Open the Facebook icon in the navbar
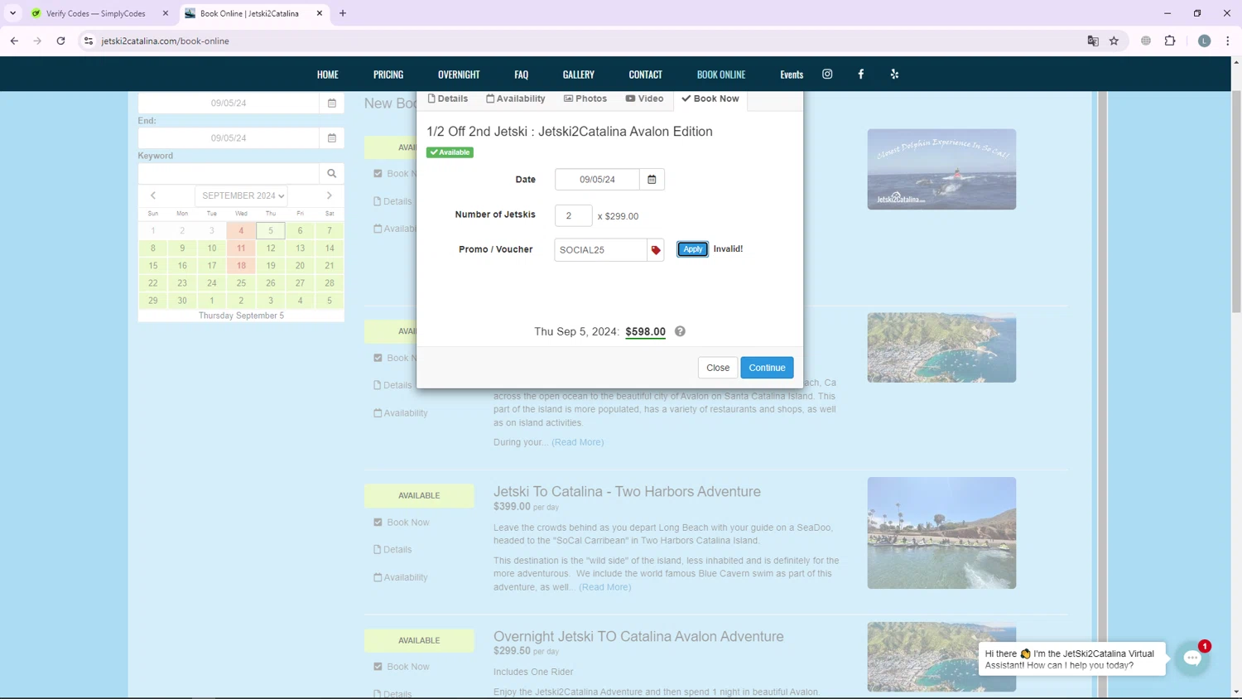This screenshot has width=1242, height=699. click(861, 74)
